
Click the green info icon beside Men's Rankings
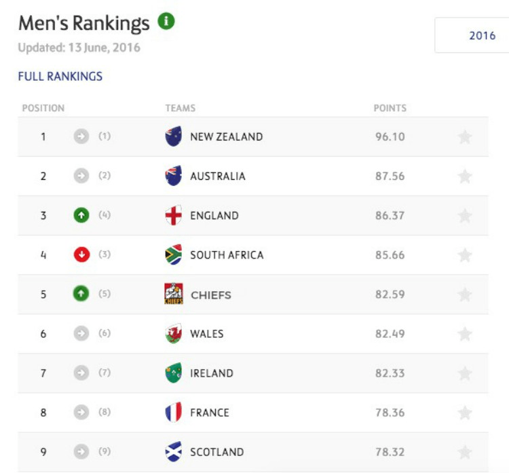point(166,22)
